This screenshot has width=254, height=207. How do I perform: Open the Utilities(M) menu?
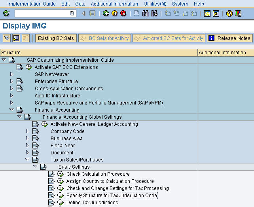155,4
